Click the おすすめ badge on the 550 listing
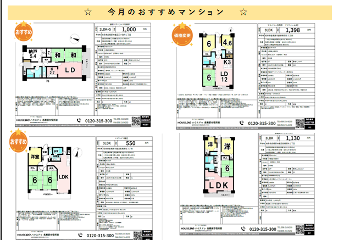 point(18,141)
